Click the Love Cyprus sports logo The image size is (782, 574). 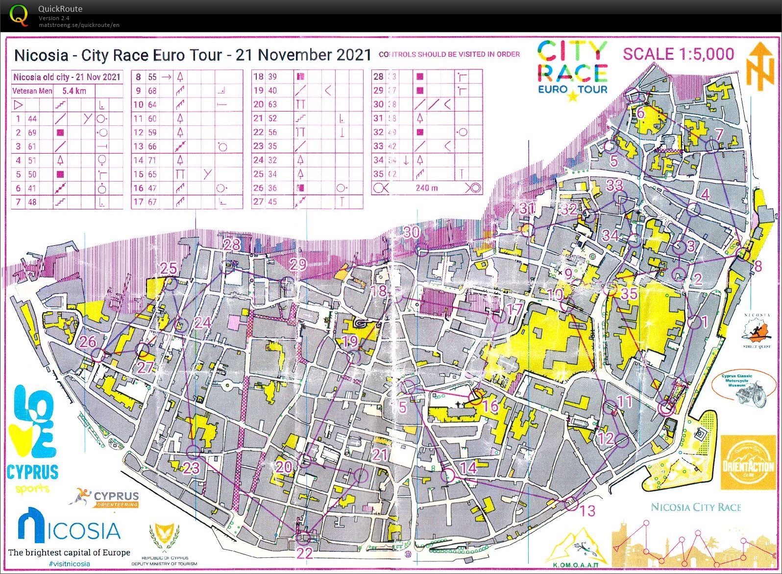click(x=32, y=439)
